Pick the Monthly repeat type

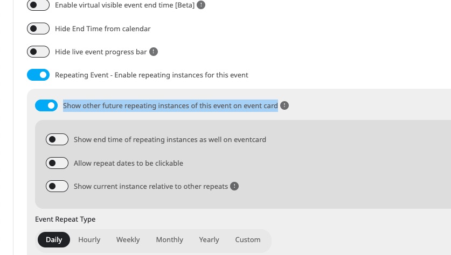click(169, 239)
